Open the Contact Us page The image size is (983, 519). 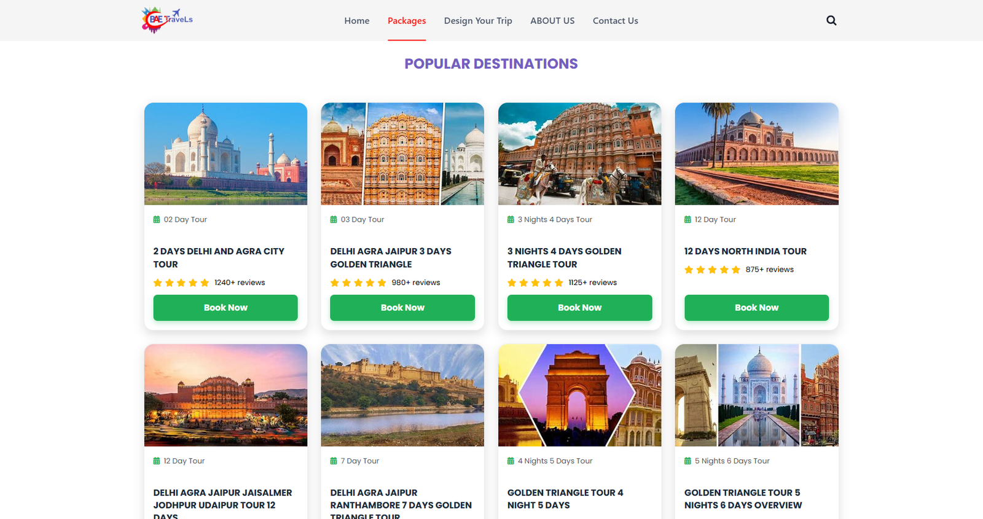click(615, 21)
